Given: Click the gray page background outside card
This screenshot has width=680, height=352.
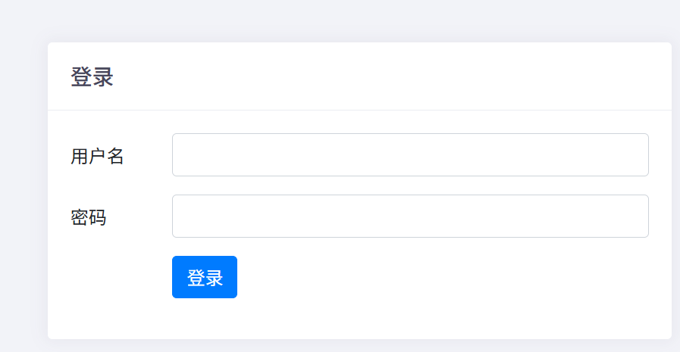Looking at the screenshot, I should [23, 189].
